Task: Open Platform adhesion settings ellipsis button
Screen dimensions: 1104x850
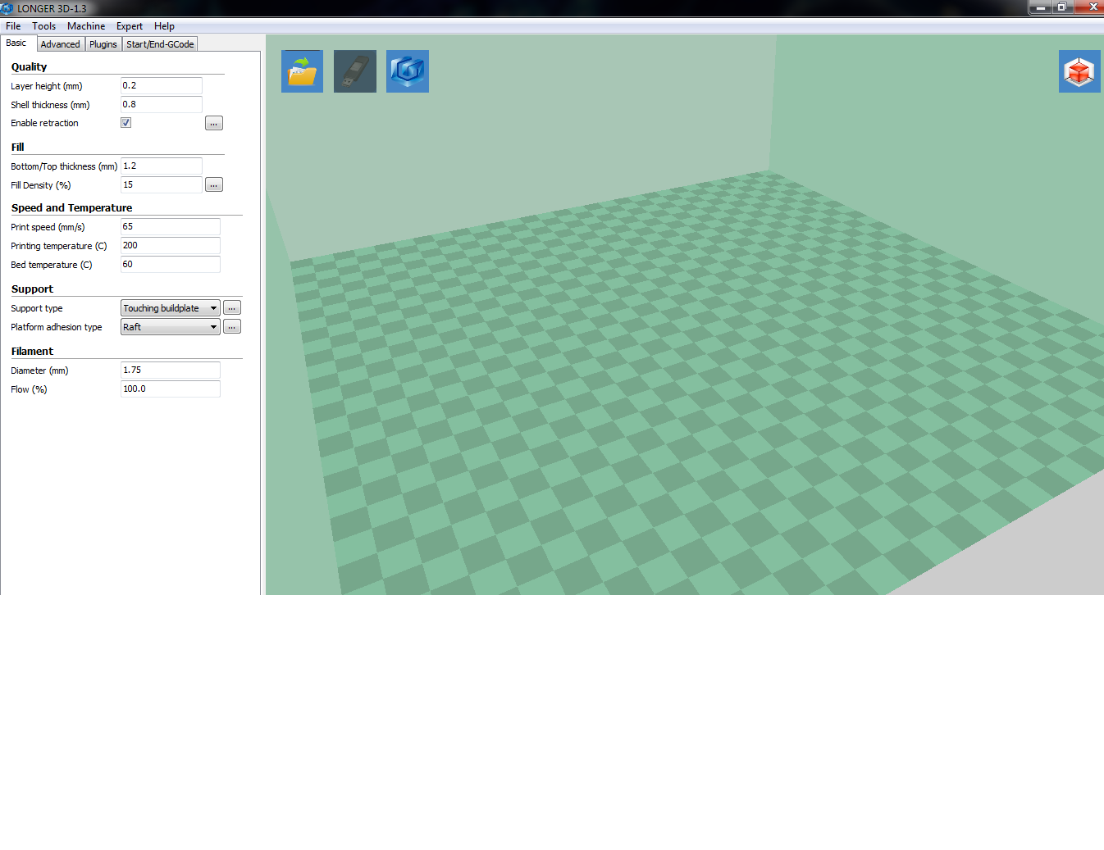Action: click(x=232, y=327)
